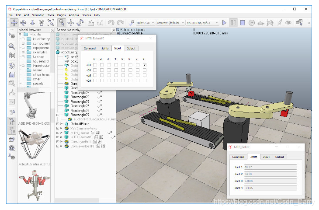Click the undo arrow
The image size is (319, 210).
(x=111, y=23)
